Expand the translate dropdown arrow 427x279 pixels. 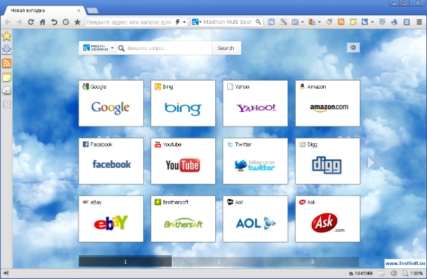point(319,22)
